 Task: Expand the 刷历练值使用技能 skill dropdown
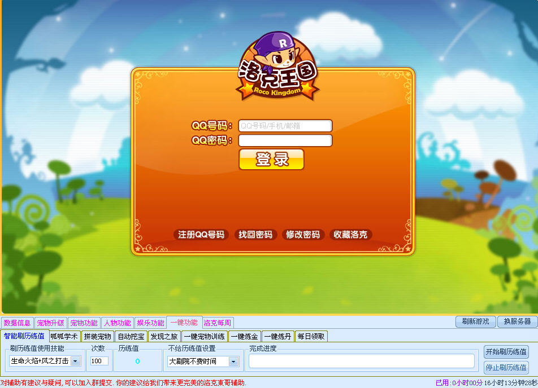tap(75, 361)
